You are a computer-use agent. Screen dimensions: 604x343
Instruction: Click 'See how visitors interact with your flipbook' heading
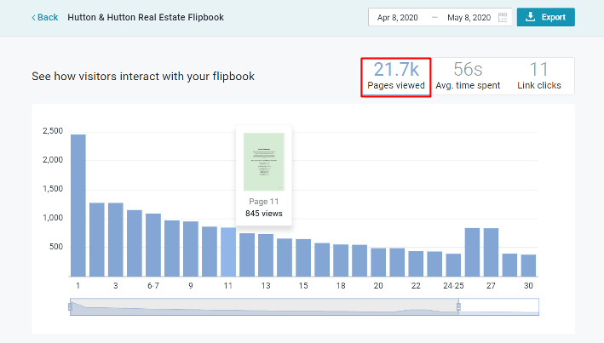coord(143,77)
